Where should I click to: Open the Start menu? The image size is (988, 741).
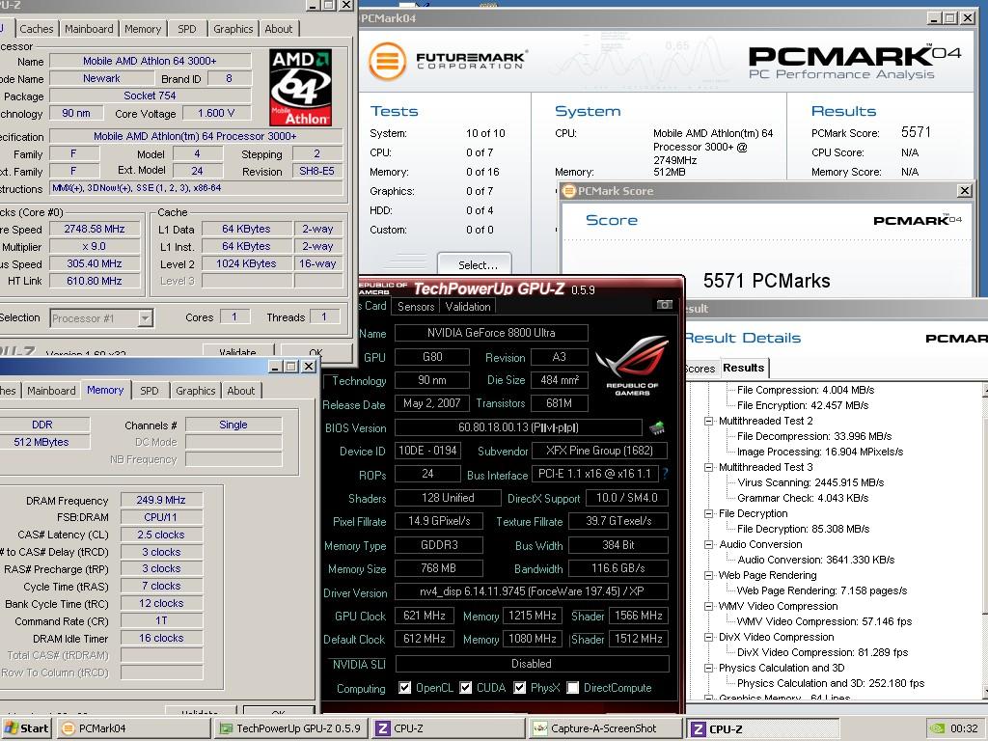[26, 728]
